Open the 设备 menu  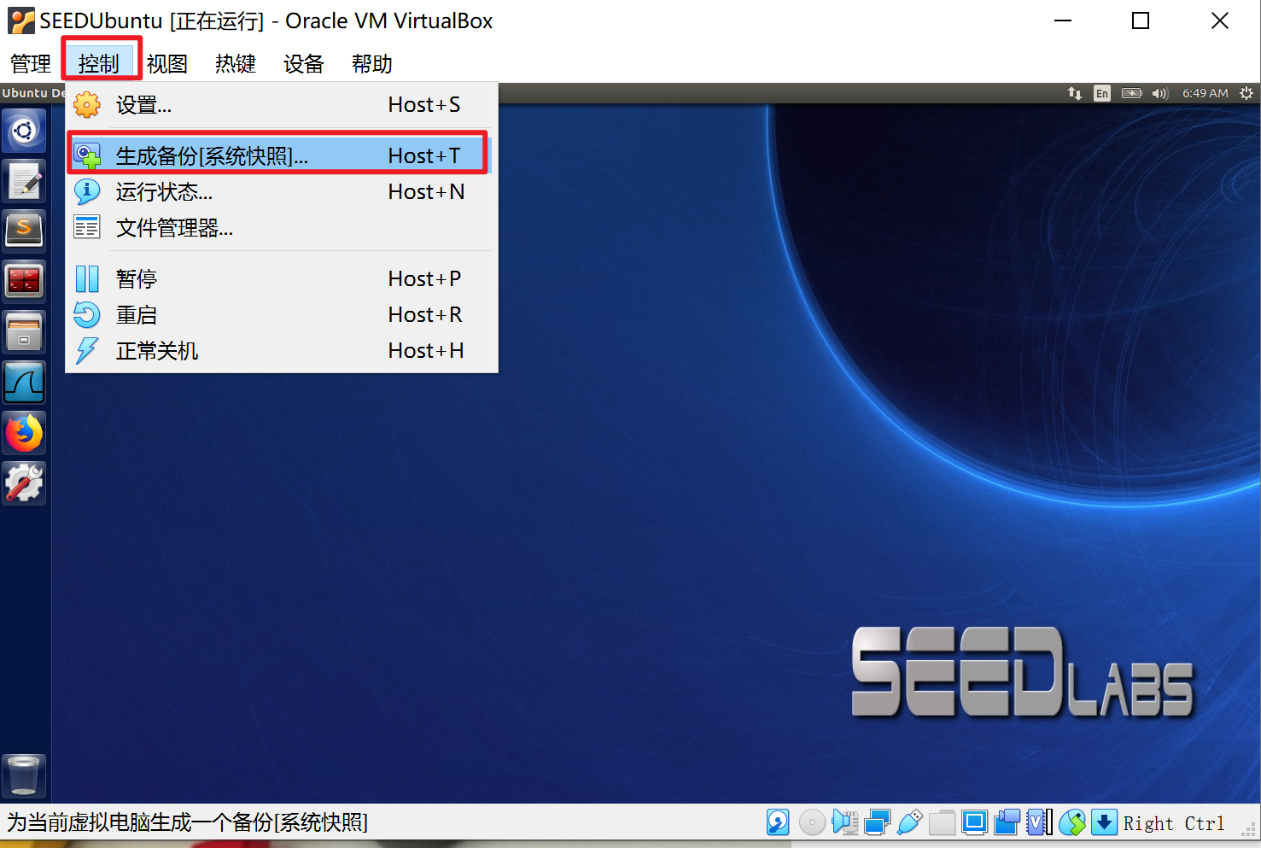[x=304, y=64]
